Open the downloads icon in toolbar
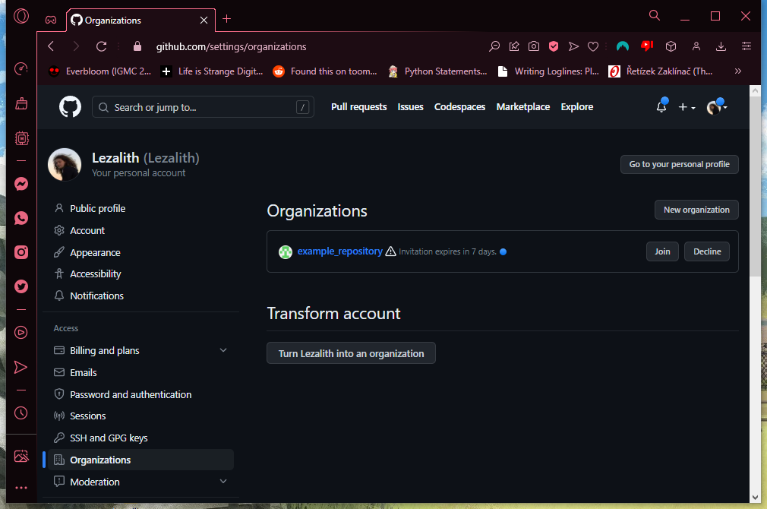Viewport: 767px width, 509px height. point(721,46)
